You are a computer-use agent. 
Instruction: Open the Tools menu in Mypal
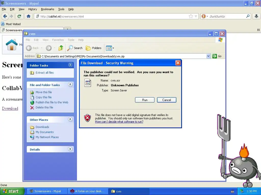click(61, 9)
